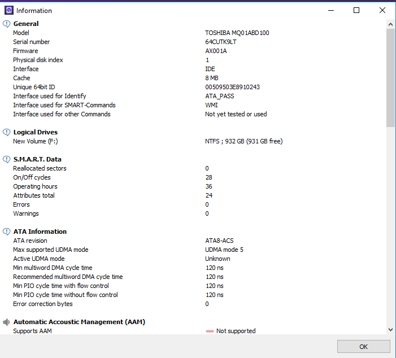This screenshot has height=358, width=396.
Task: Click the Active UDMA mode Unknown value
Action: pos(217,259)
